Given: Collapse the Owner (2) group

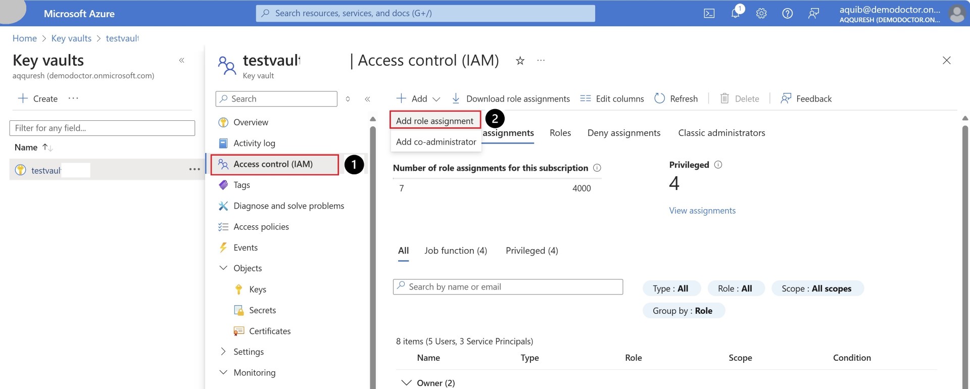Looking at the screenshot, I should pos(406,383).
